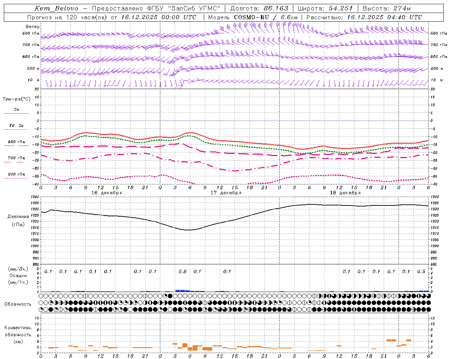Select the text Предоставлено ФГБУ "ЗапСиб УГМС"

point(156,8)
